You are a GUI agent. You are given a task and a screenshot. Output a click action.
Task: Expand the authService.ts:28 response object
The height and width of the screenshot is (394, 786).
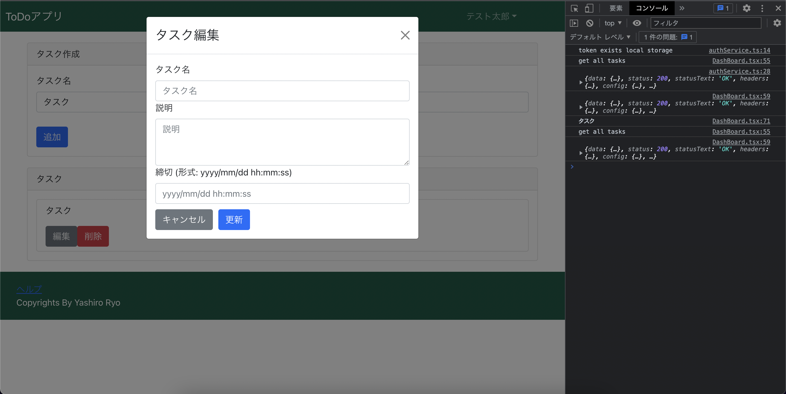581,82
